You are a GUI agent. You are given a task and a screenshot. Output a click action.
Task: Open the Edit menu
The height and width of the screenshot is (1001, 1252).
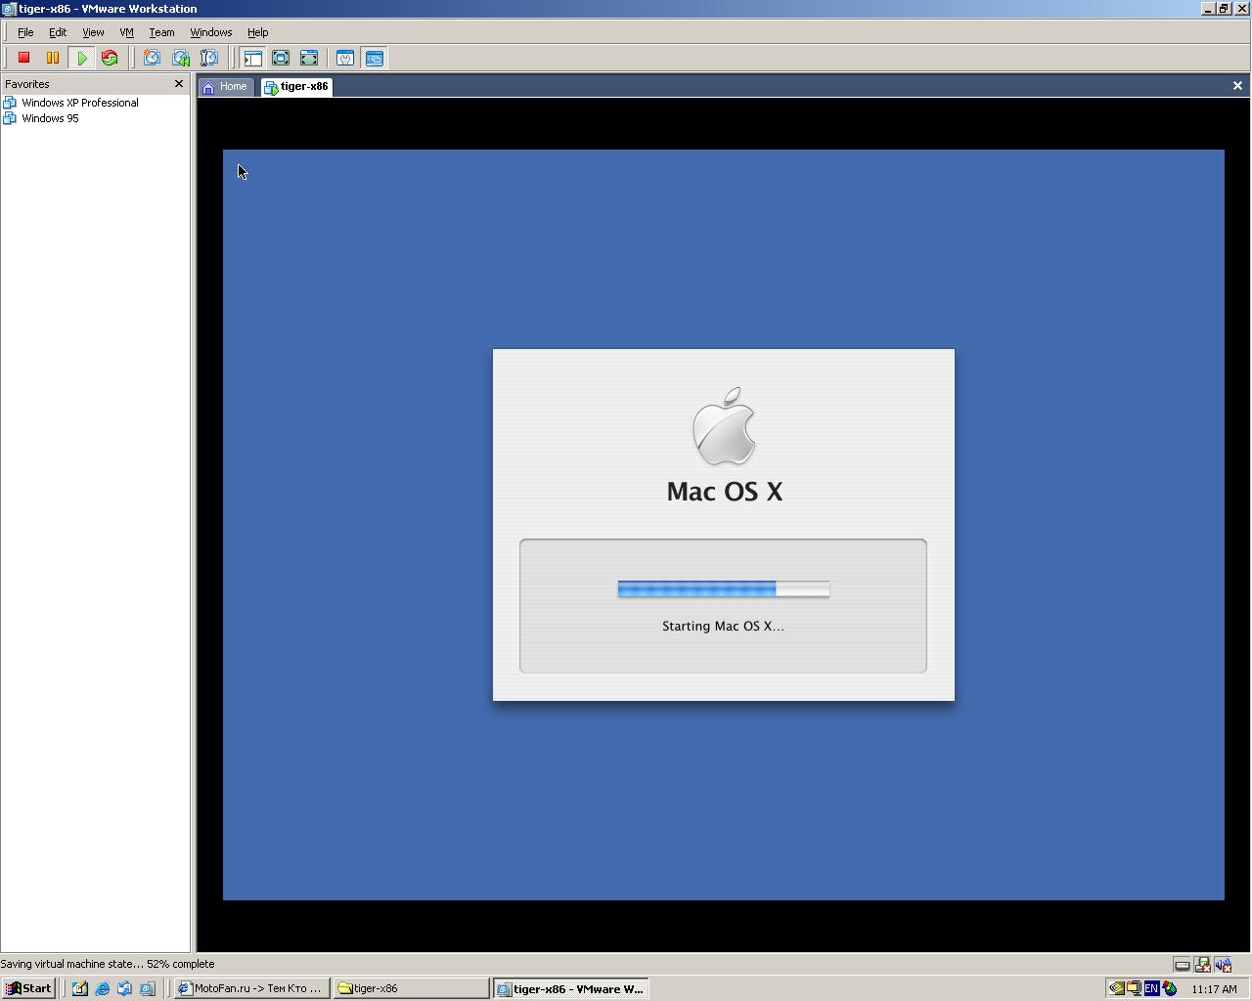point(58,32)
